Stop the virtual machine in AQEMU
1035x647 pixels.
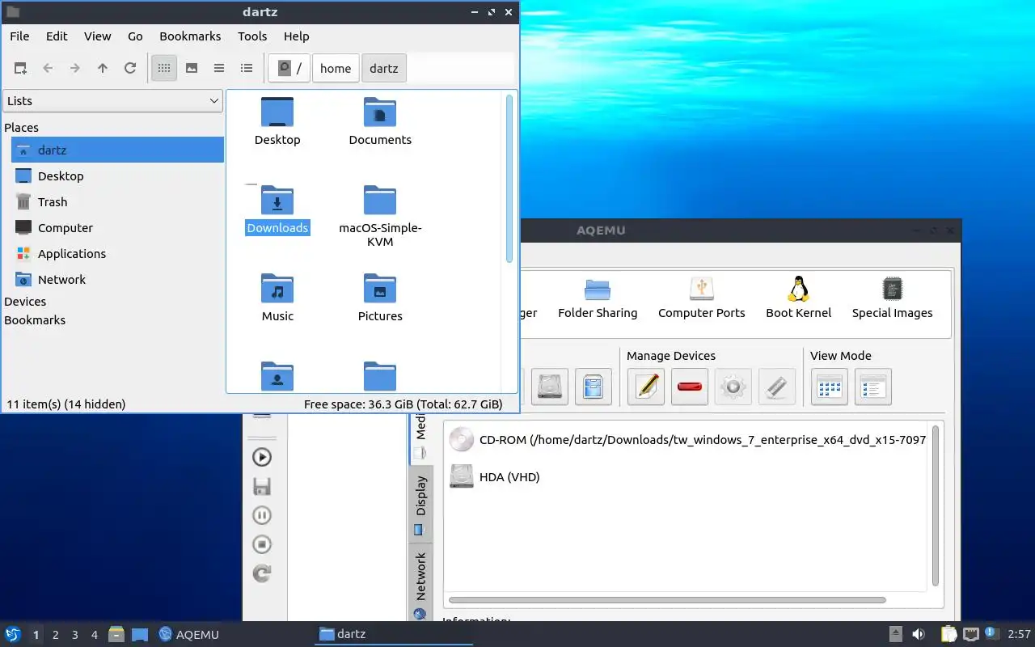click(262, 544)
